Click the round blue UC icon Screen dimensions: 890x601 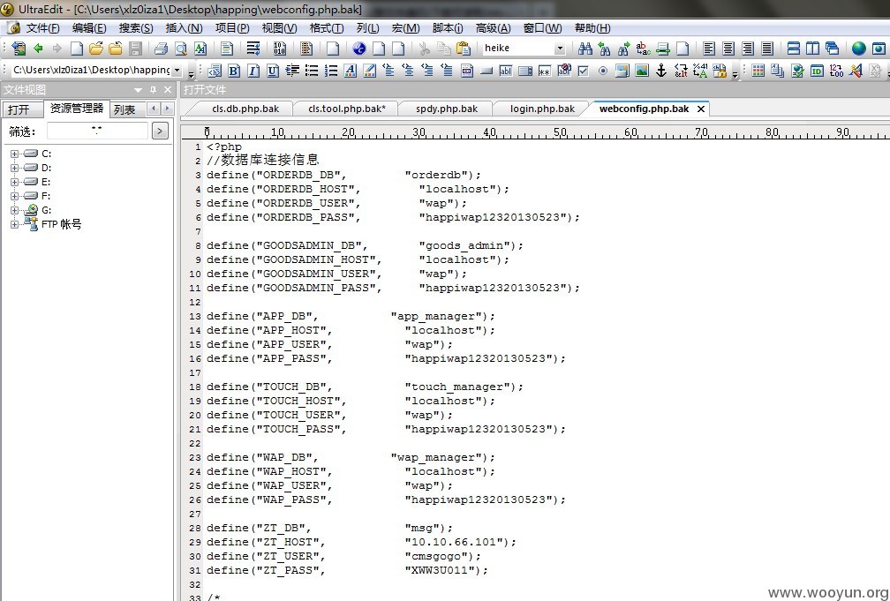359,49
